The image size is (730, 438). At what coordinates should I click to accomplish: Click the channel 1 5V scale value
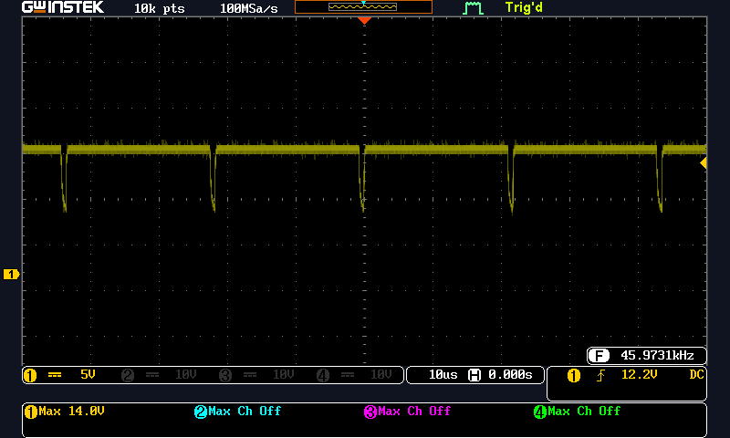[x=88, y=374]
